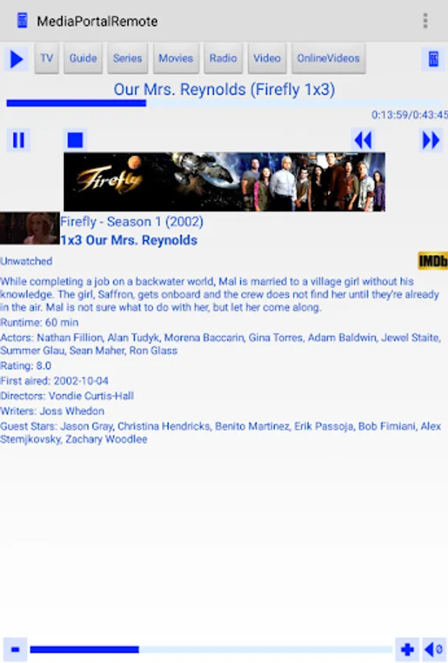Viewport: 448px width, 663px height.
Task: Tap the MediaPortalRemote app icon in the title bar
Action: [22, 21]
